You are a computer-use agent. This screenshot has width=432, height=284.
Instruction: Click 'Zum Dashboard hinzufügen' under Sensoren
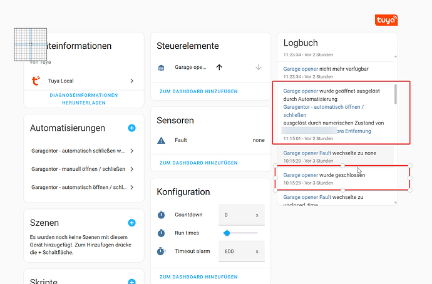pyautogui.click(x=198, y=163)
